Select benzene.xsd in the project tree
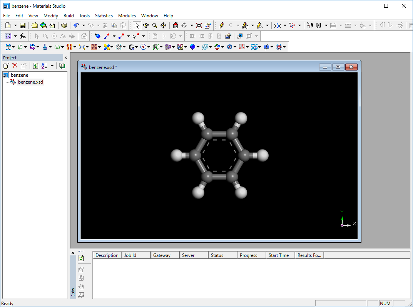The width and height of the screenshot is (413, 307). coord(30,82)
